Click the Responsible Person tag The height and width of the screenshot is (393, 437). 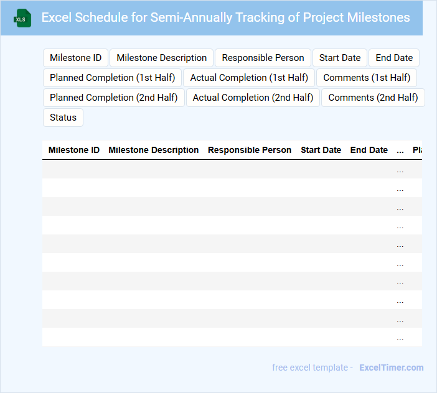pyautogui.click(x=263, y=58)
